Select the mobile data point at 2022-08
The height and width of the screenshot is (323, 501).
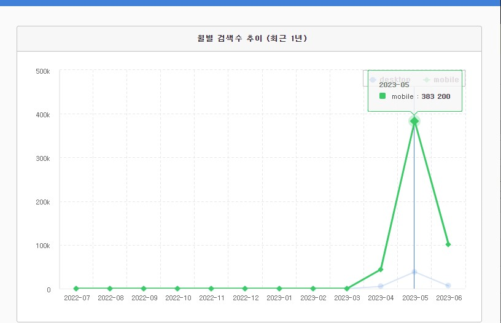[110, 288]
